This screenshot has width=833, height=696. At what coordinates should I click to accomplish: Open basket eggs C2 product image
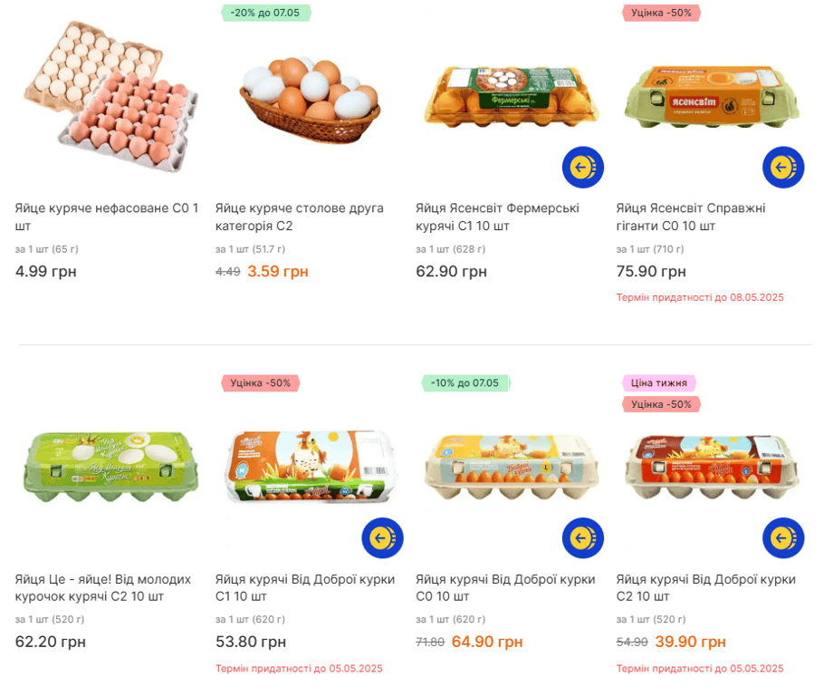click(x=310, y=100)
